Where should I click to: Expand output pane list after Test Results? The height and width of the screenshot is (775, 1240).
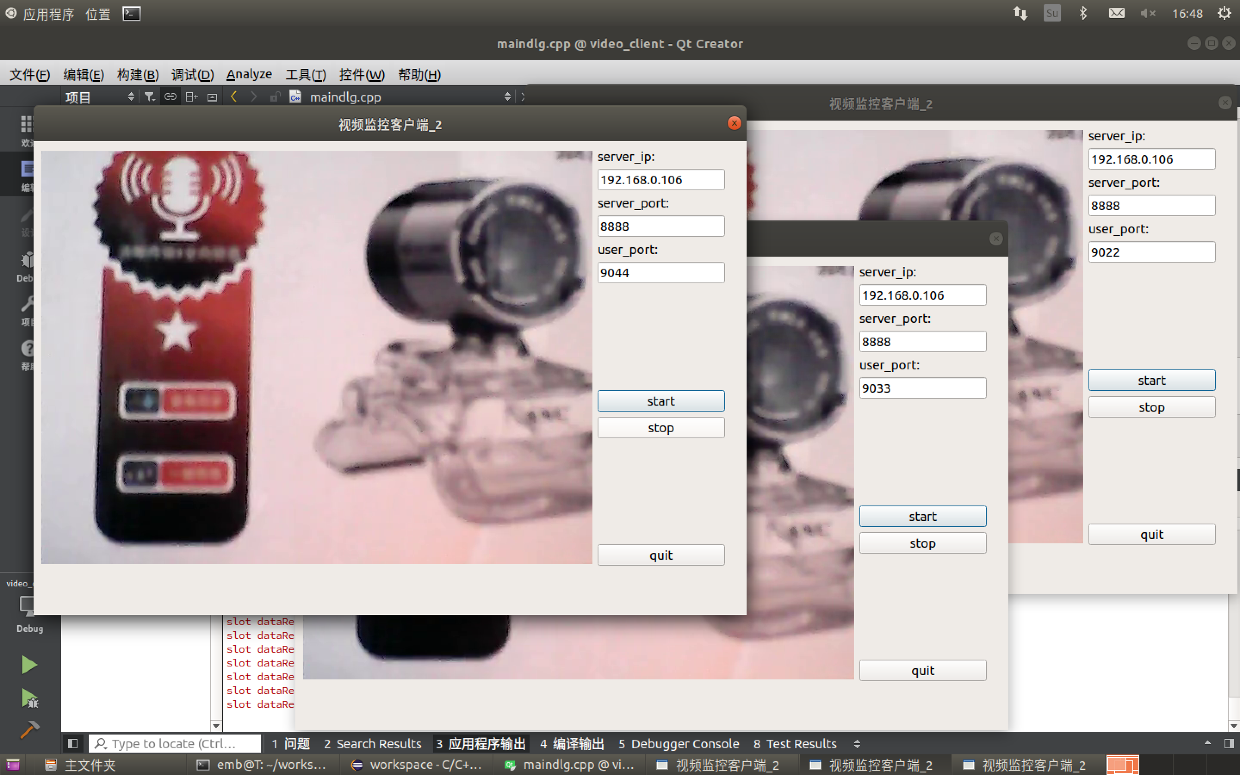[x=857, y=744]
